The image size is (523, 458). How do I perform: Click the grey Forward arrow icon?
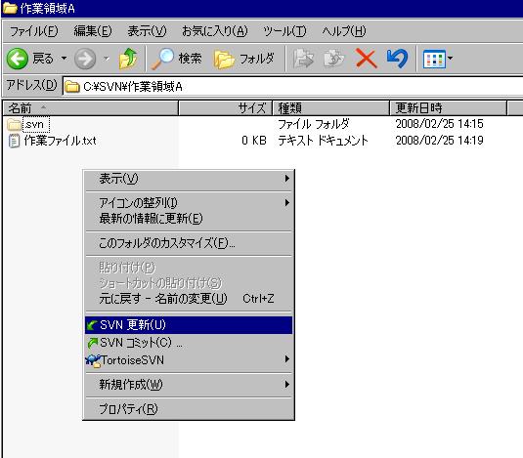pyautogui.click(x=85, y=59)
